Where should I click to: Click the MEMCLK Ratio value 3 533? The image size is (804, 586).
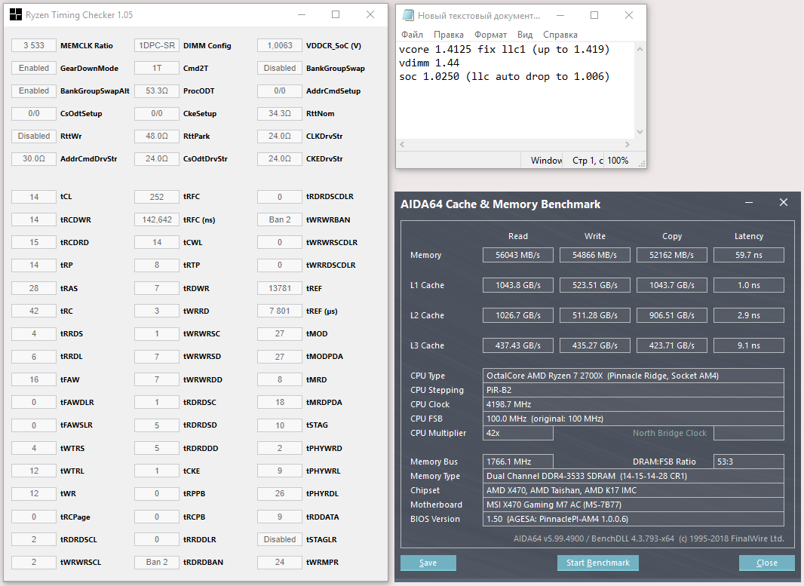pyautogui.click(x=34, y=46)
